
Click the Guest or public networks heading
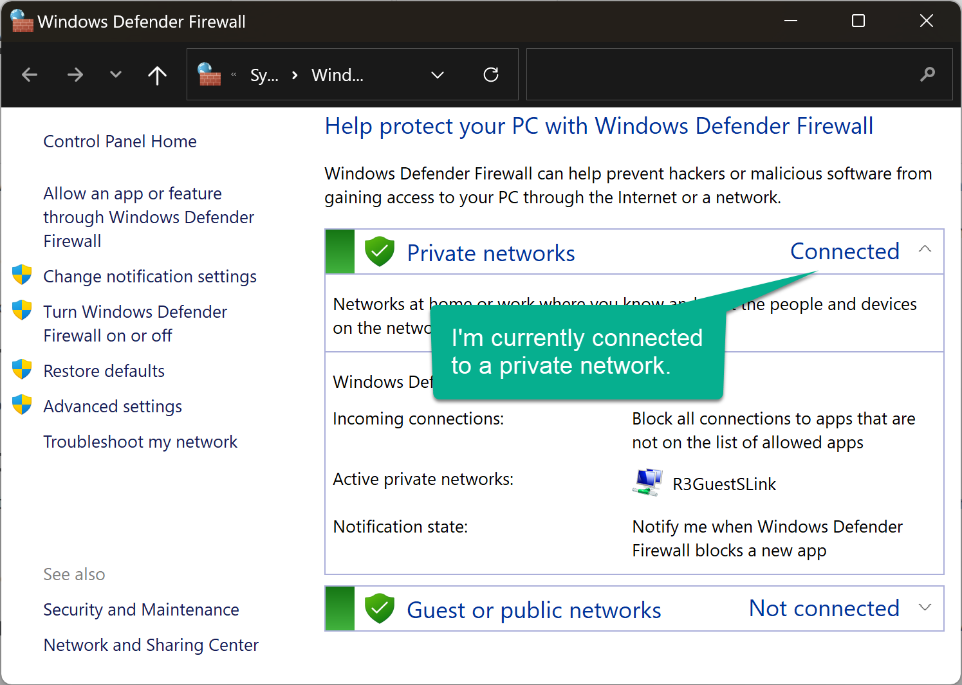tap(534, 610)
